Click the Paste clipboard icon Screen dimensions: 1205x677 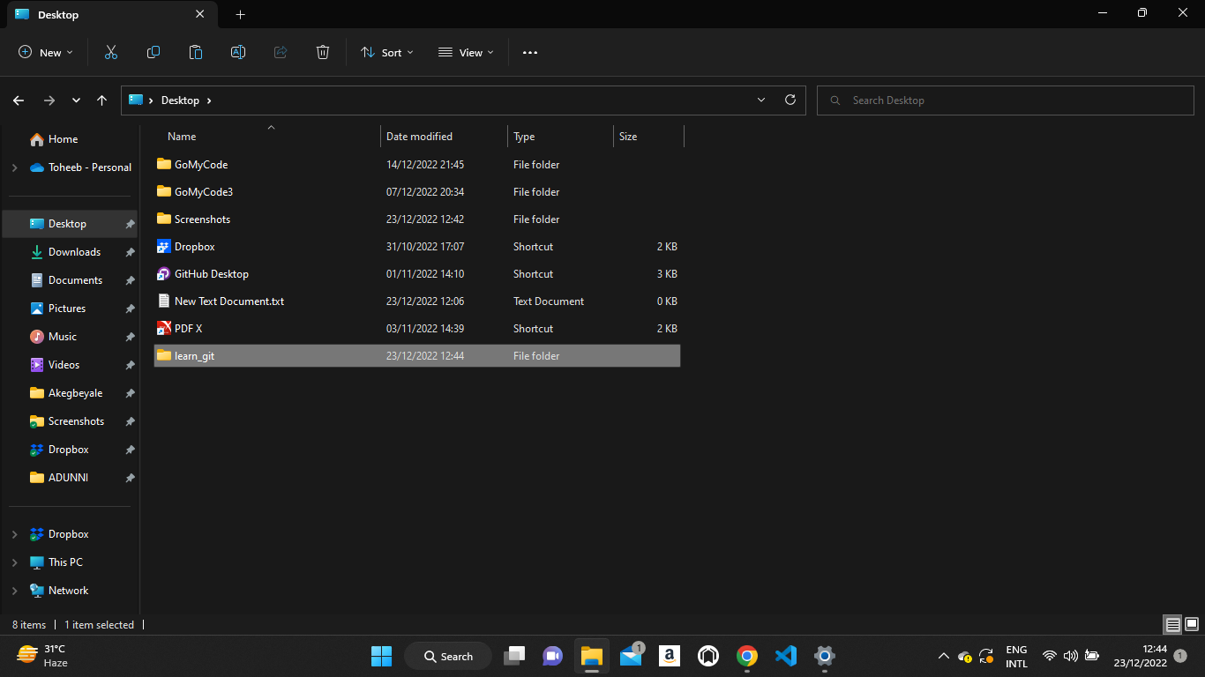point(196,53)
